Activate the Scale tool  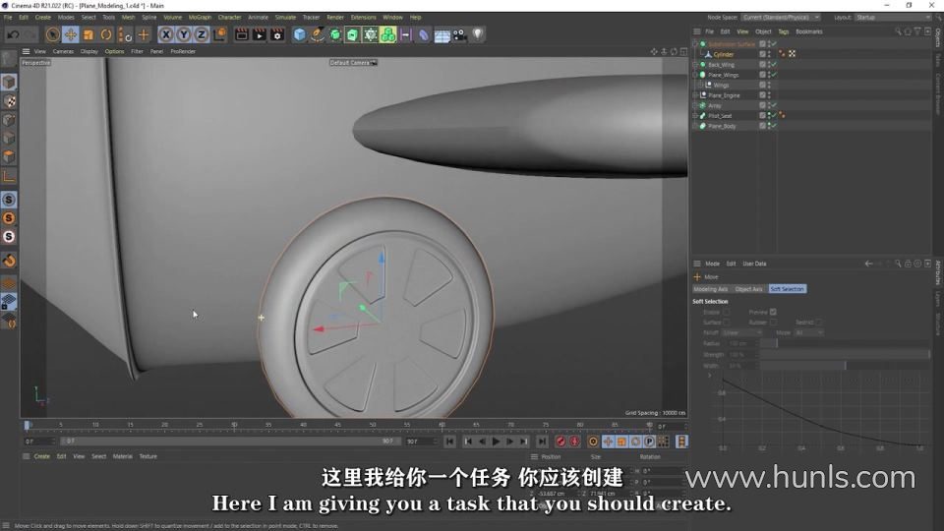pyautogui.click(x=88, y=35)
